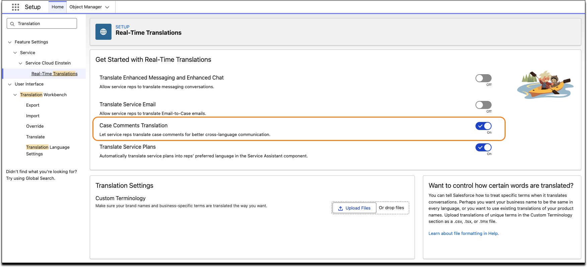Screen dimensions: 587x267
Task: Open Export under Translation Workbench
Action: click(x=33, y=105)
